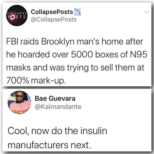This screenshot has width=154, height=154.
Task: Visit the @Kaimandante handle
Action: tap(58, 106)
